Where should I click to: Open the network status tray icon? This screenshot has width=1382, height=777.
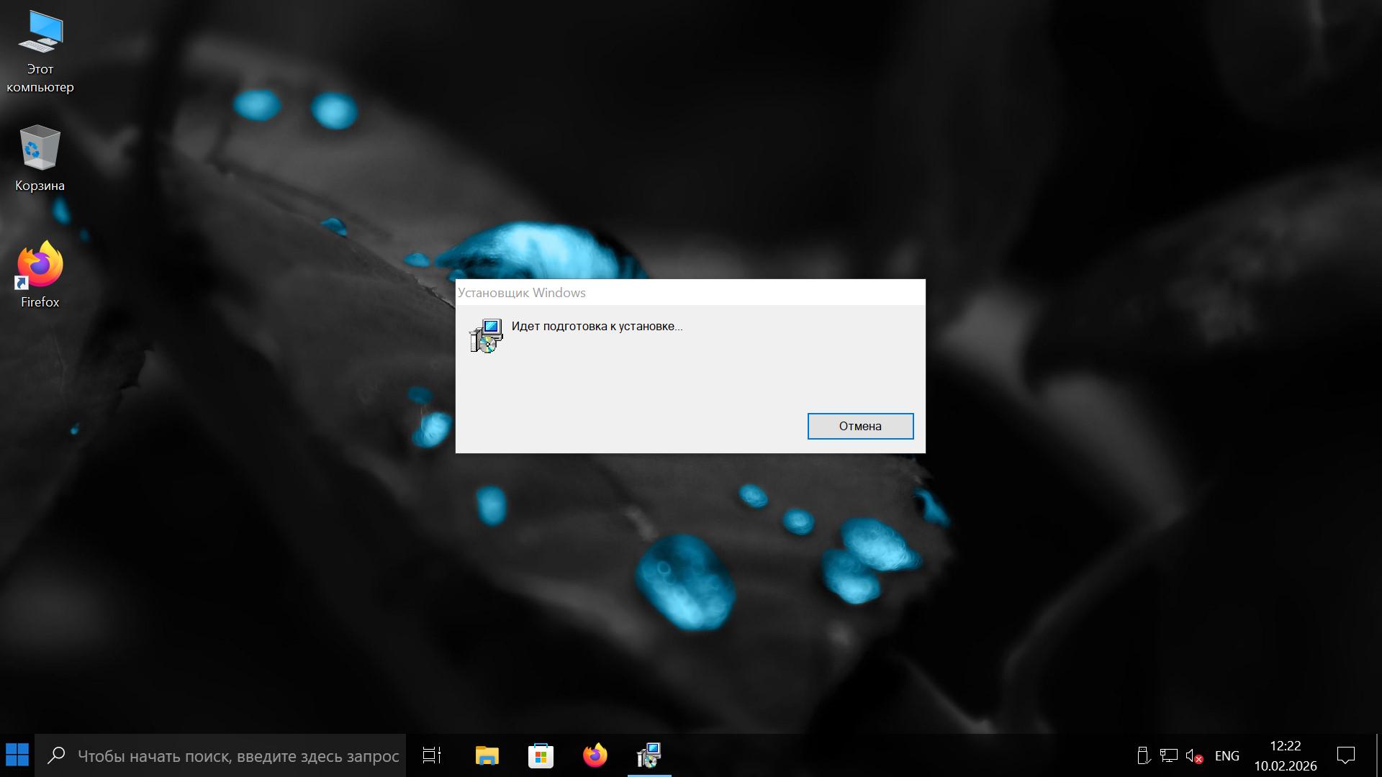pos(1168,755)
